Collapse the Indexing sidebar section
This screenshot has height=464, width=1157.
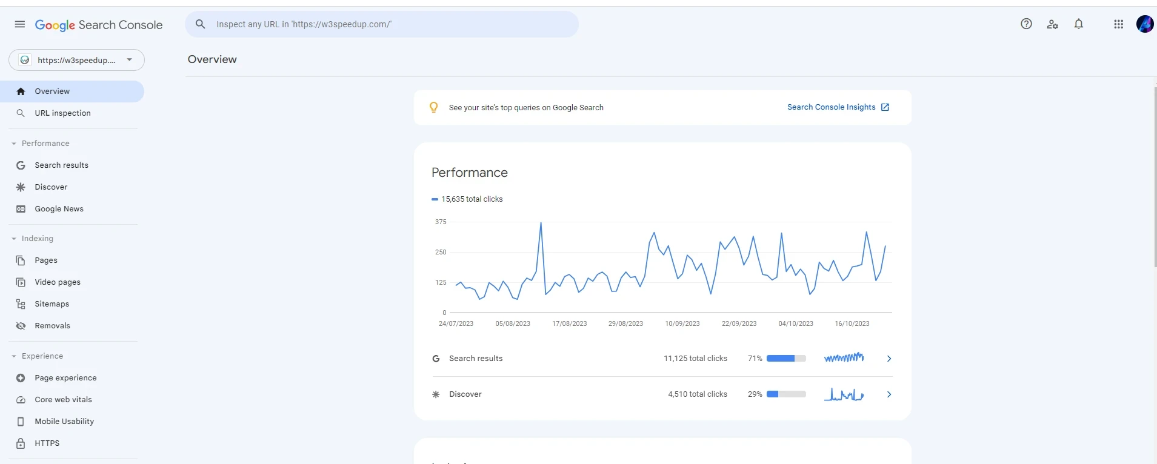click(x=14, y=239)
